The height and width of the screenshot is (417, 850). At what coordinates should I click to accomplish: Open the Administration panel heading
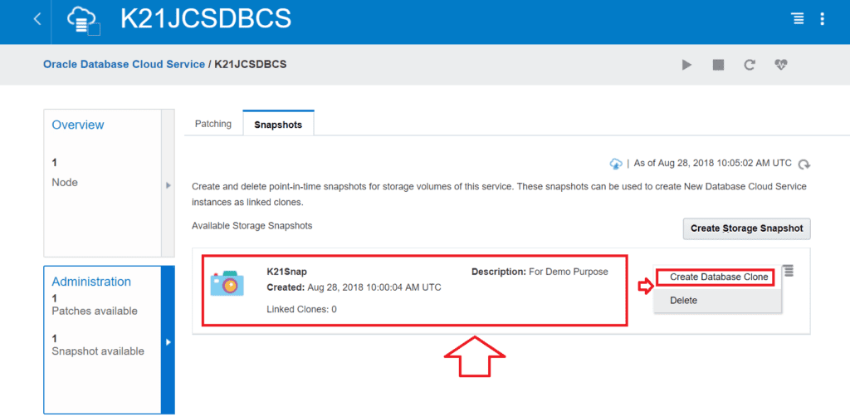click(91, 282)
